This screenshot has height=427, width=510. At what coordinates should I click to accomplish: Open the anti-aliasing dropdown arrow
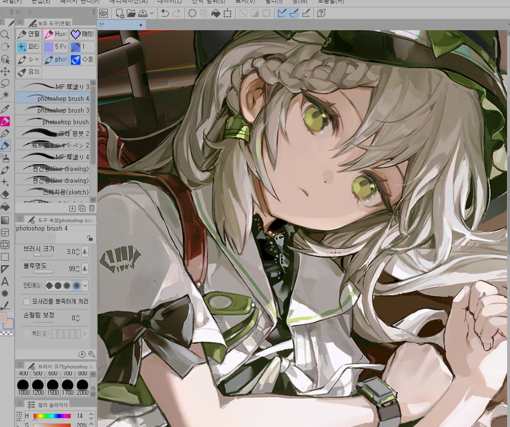point(85,286)
